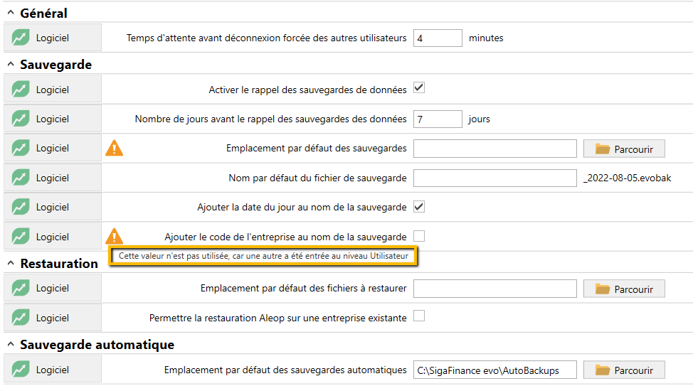The image size is (693, 386).
Task: Click label 'Temps d'attente avant déconnexion forcée'
Action: [267, 38]
